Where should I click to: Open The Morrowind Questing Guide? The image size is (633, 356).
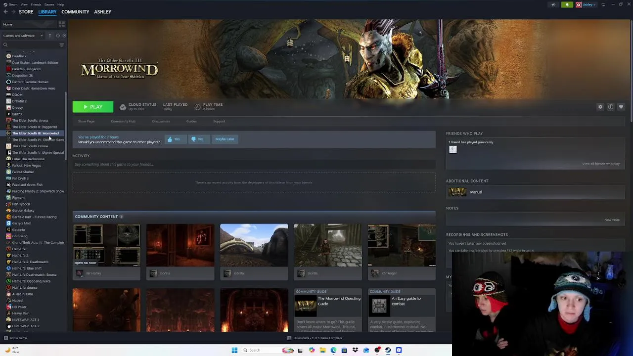tap(328, 311)
